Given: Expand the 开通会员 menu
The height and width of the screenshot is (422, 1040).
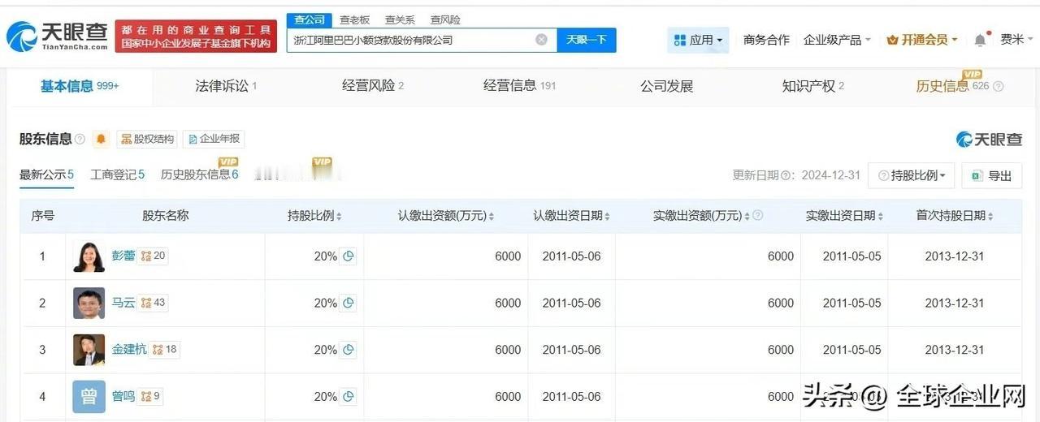Looking at the screenshot, I should point(922,40).
